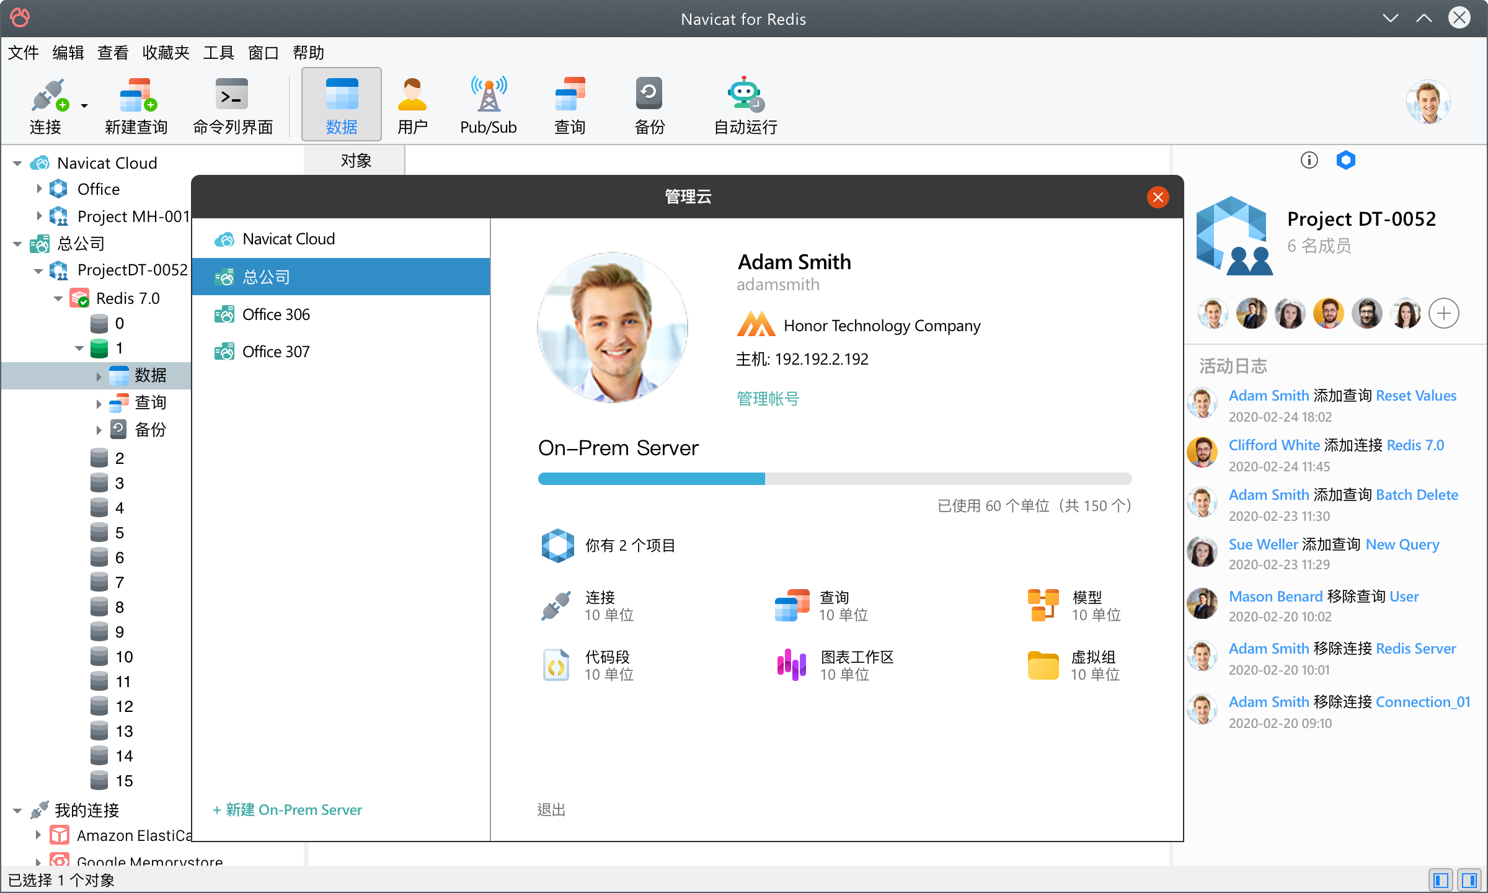
Task: Select the project hexagon panel icon
Action: click(x=1345, y=160)
